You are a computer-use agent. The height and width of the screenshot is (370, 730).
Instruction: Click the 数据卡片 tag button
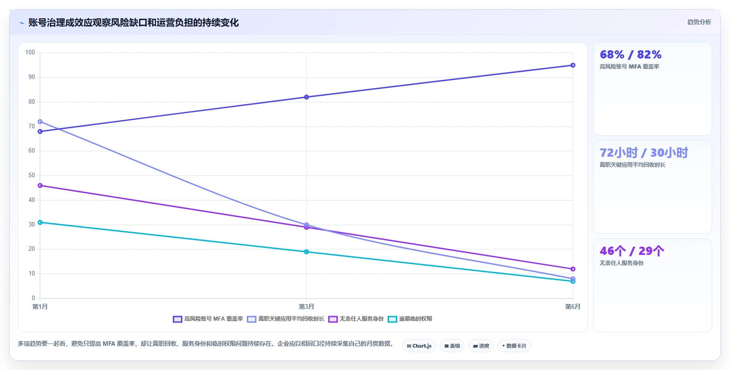514,346
